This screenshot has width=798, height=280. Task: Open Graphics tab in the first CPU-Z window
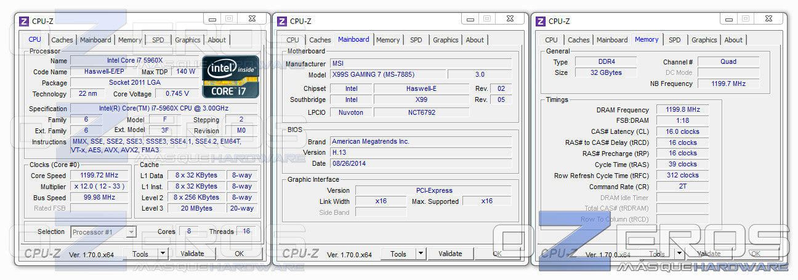[x=188, y=40]
